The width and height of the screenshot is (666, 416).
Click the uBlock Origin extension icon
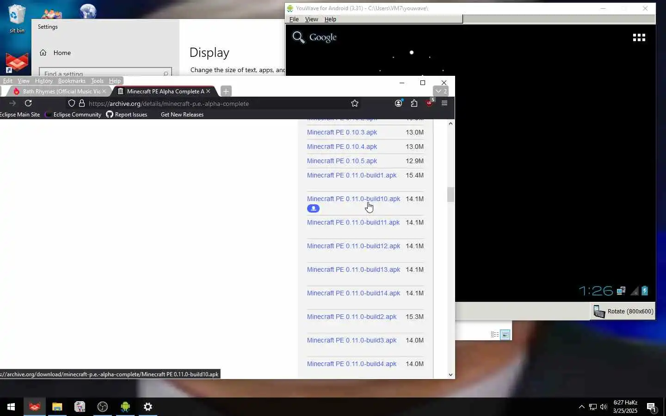pos(430,103)
